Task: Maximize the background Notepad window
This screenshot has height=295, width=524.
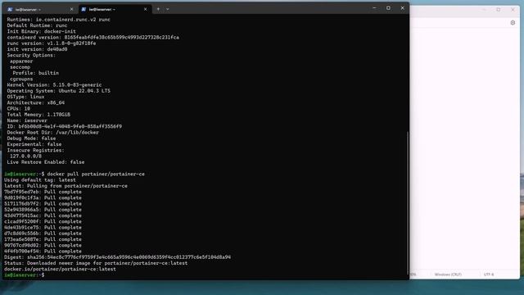Action: coord(499,10)
